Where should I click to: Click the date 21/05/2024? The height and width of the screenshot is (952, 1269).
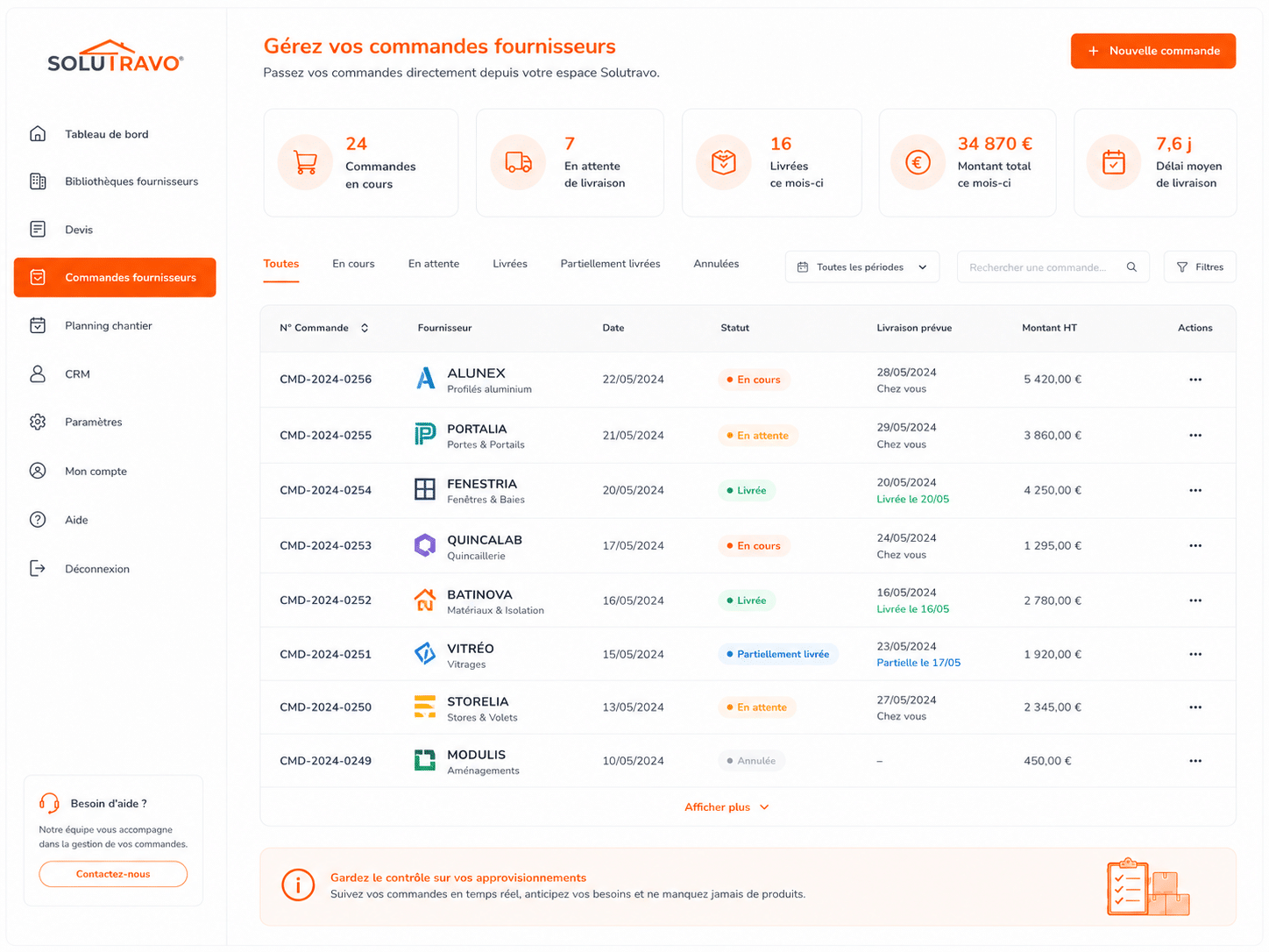[x=633, y=435]
